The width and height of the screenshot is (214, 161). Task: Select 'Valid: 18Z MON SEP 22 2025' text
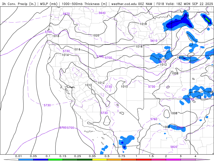189,4
